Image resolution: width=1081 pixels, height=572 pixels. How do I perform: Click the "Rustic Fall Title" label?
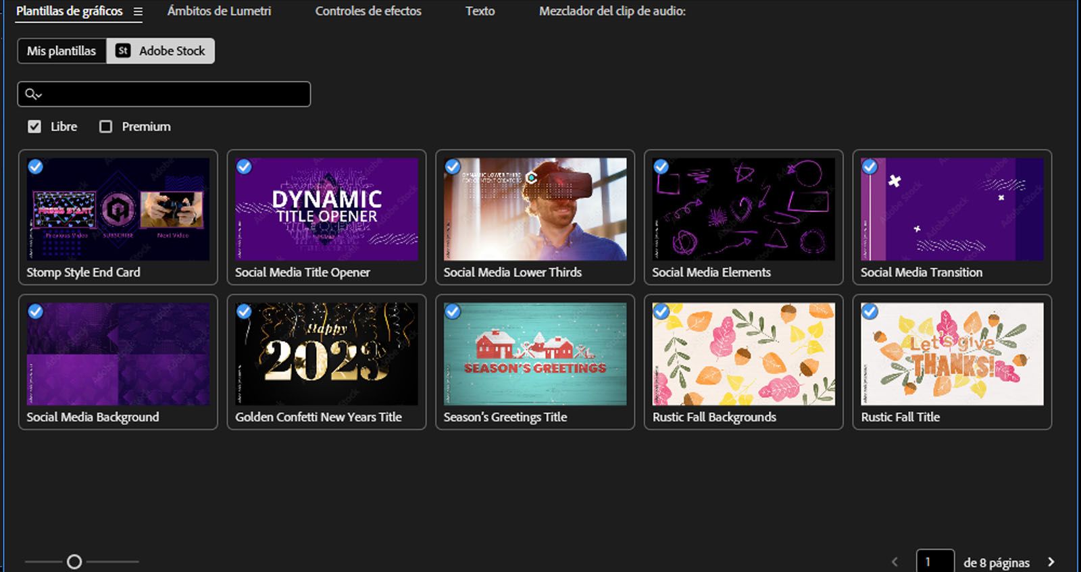click(901, 417)
